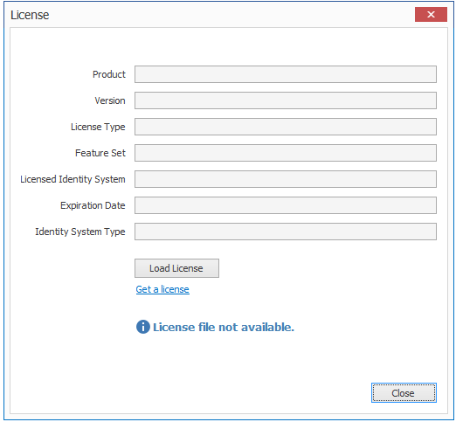Select the Product field
456x422 pixels.
[286, 74]
